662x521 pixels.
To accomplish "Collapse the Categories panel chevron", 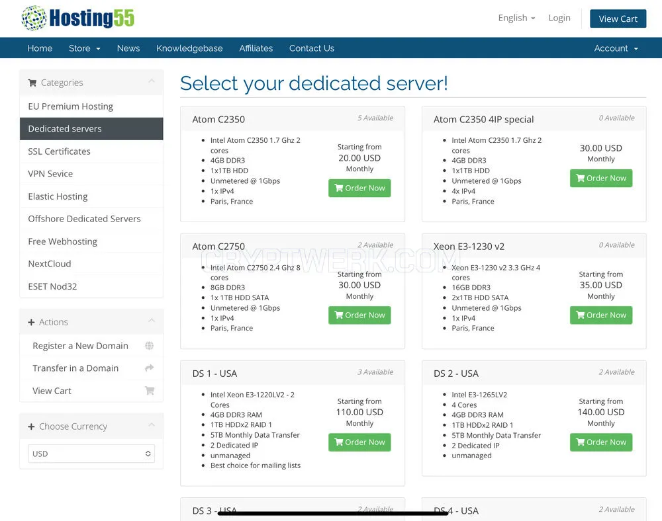I will pos(152,81).
